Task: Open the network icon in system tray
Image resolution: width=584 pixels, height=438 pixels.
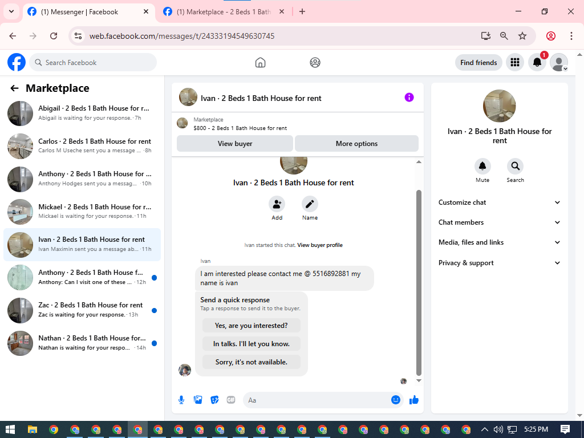Action: tap(512, 429)
